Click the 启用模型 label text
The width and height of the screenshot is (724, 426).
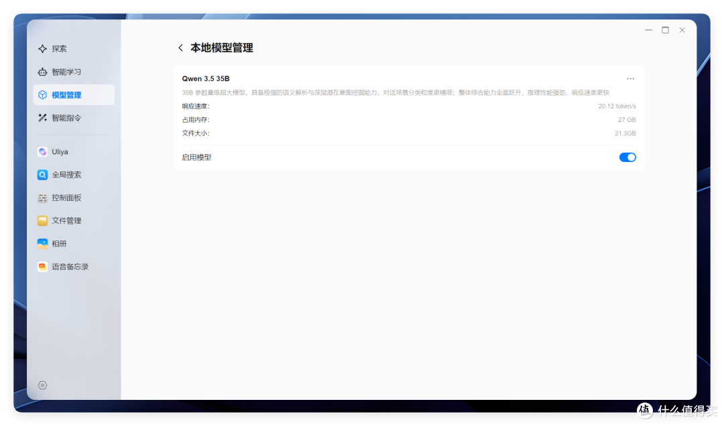tap(196, 157)
